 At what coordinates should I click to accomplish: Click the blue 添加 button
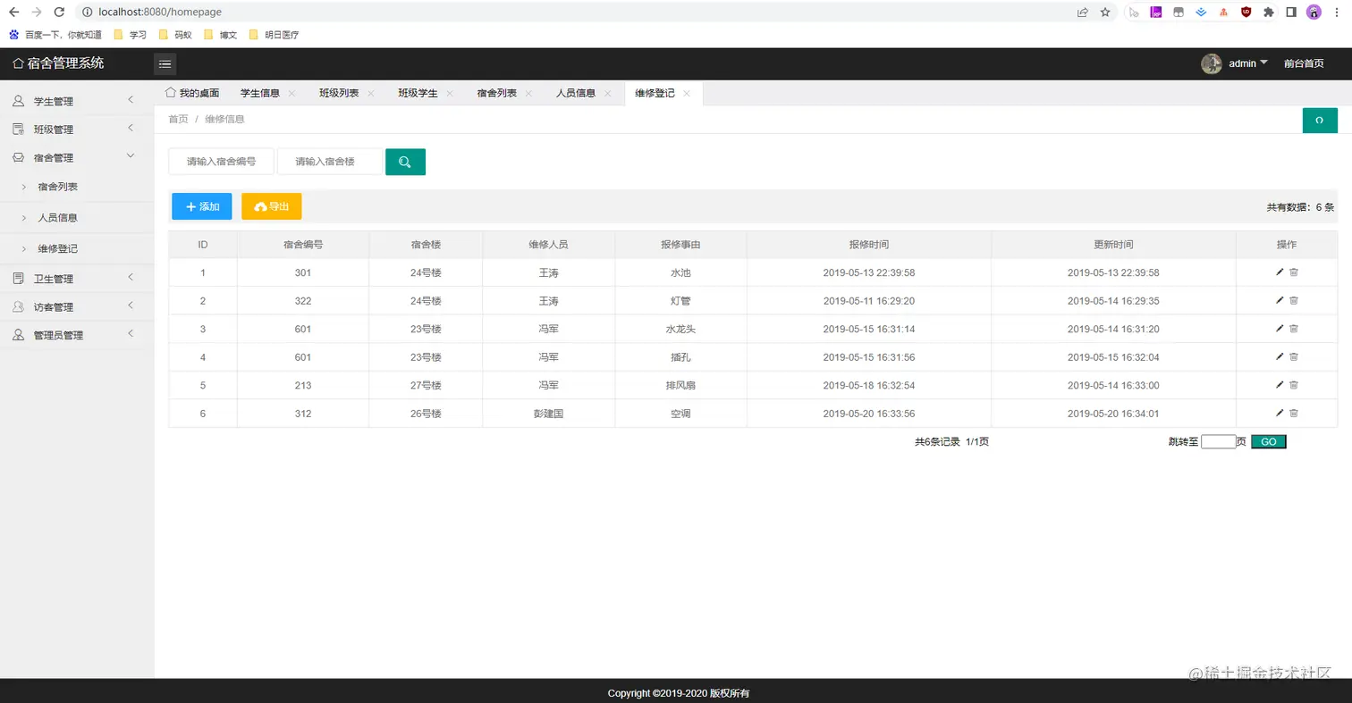click(202, 206)
